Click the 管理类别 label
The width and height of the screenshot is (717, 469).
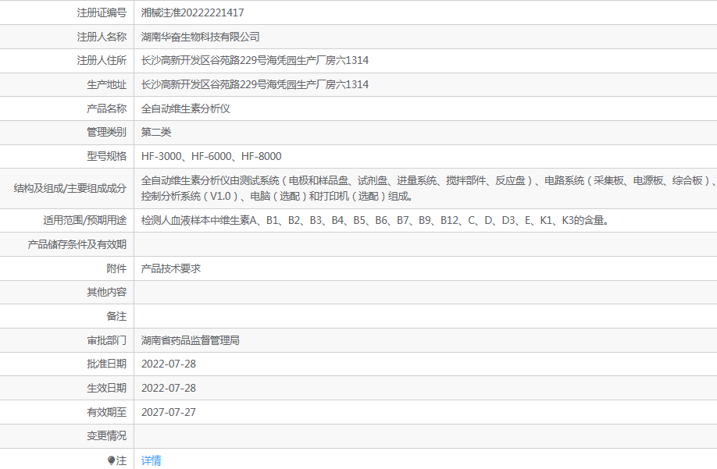pos(106,132)
